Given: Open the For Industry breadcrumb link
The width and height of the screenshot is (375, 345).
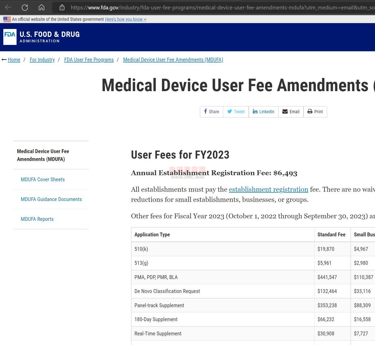Looking at the screenshot, I should 42,60.
